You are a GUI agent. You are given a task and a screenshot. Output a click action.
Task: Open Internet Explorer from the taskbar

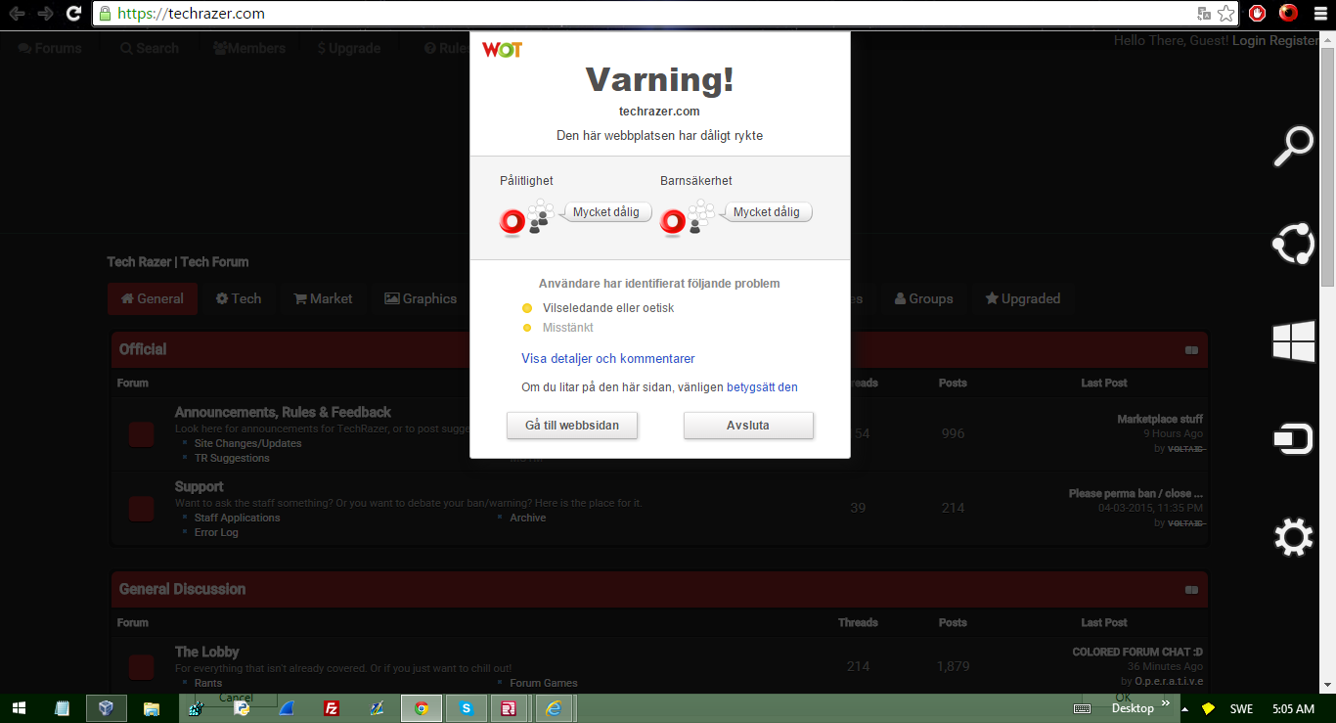pos(554,708)
